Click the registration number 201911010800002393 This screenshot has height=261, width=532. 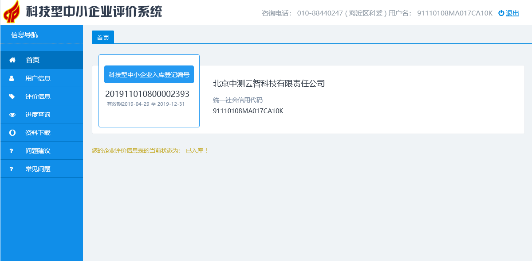[x=147, y=94]
